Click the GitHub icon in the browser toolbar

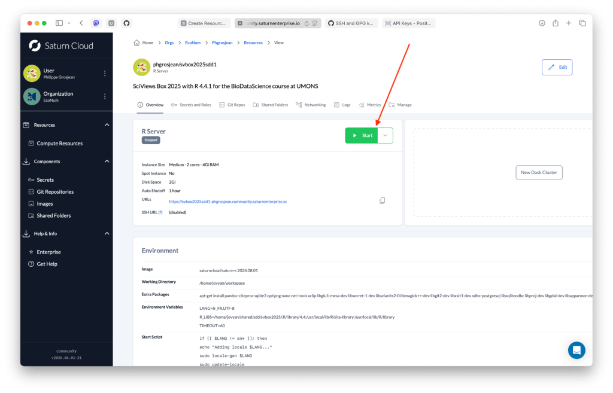pos(127,23)
